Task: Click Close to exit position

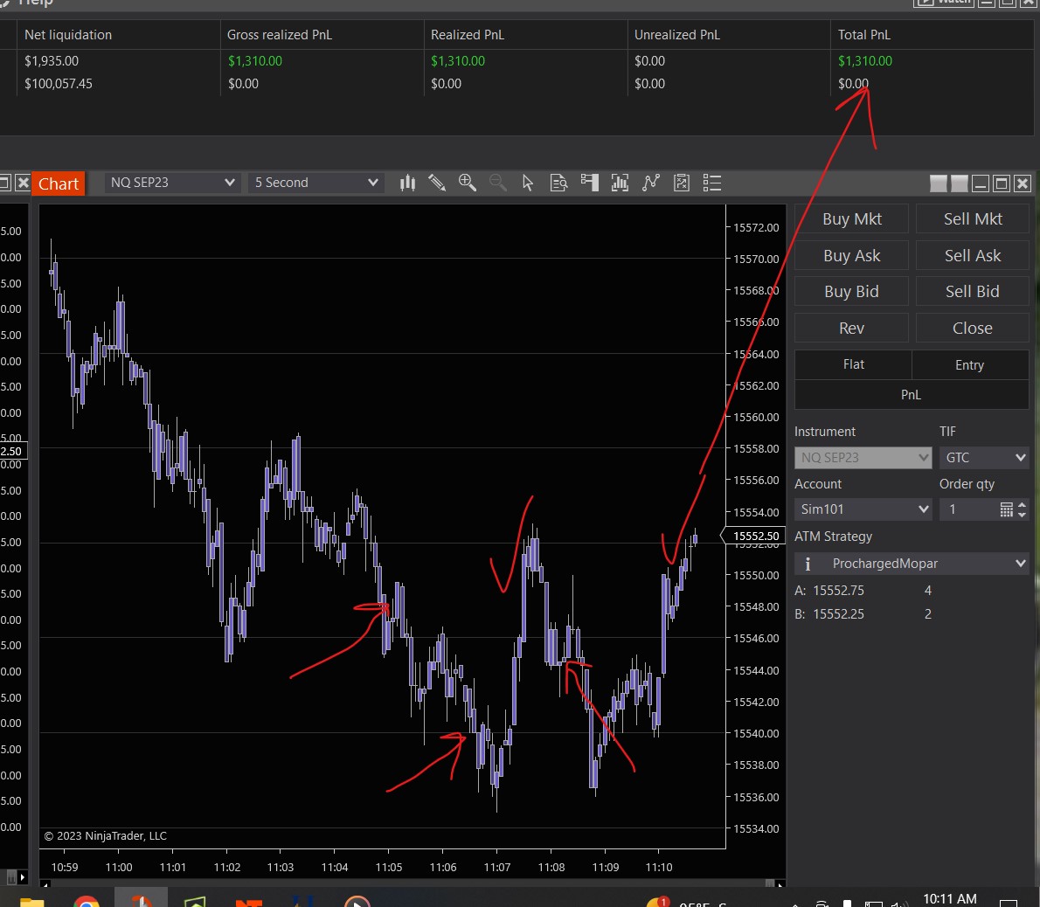Action: tap(972, 329)
